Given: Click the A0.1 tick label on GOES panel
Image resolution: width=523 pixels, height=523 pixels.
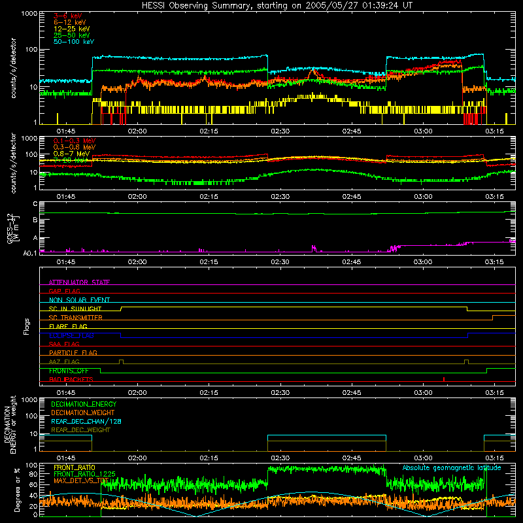Looking at the screenshot, I should (30, 254).
